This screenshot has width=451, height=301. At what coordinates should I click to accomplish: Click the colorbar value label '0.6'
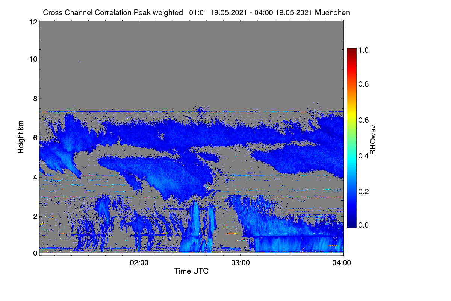pos(363,120)
